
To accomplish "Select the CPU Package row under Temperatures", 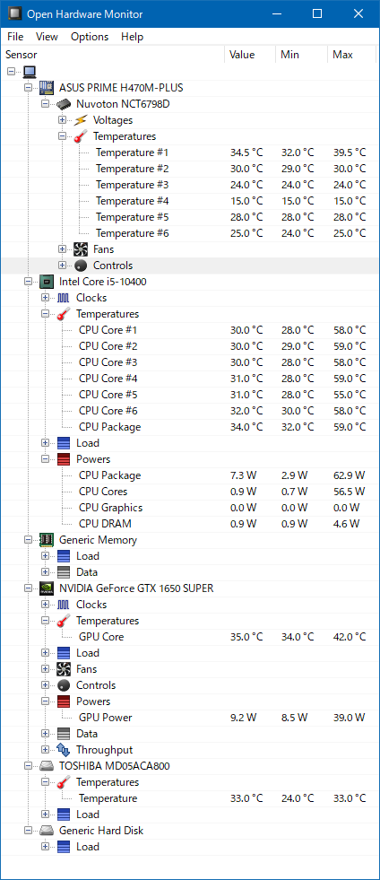I will [x=189, y=427].
